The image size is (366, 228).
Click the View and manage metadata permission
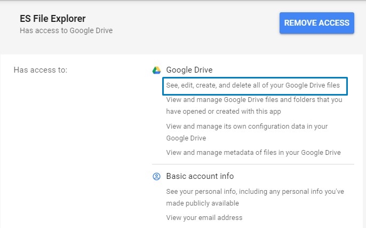(253, 153)
